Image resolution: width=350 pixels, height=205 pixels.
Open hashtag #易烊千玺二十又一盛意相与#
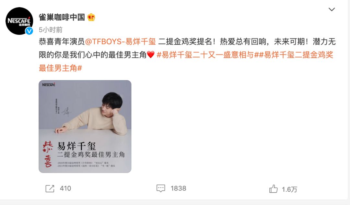point(207,55)
